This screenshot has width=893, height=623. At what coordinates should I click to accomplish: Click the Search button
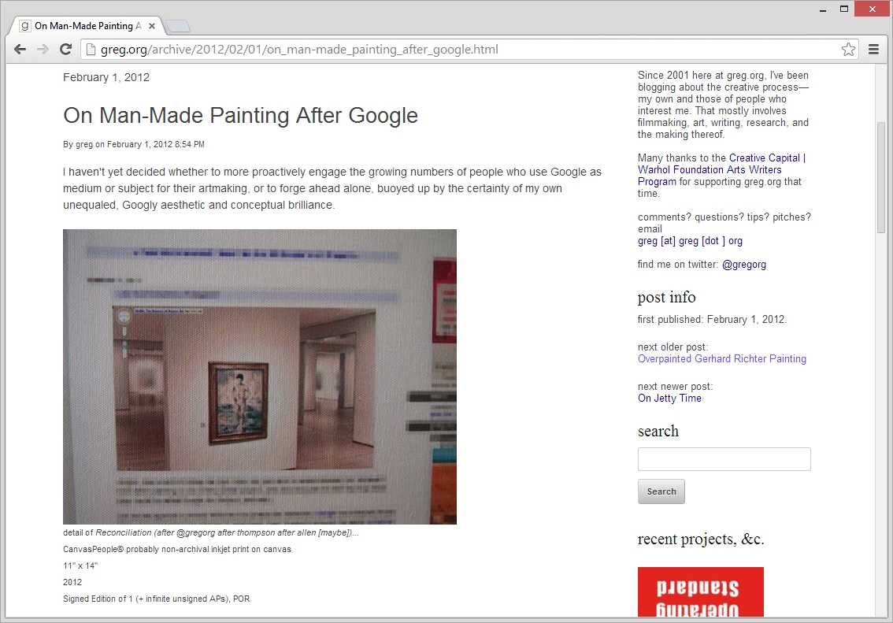click(661, 491)
